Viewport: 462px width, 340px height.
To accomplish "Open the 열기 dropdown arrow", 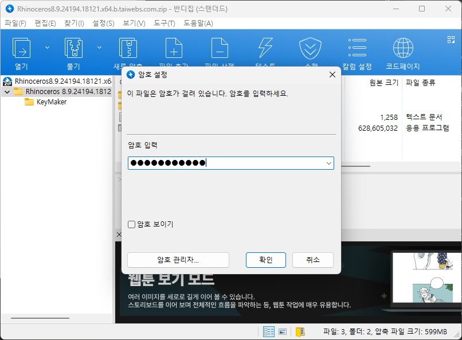I will tap(47, 48).
